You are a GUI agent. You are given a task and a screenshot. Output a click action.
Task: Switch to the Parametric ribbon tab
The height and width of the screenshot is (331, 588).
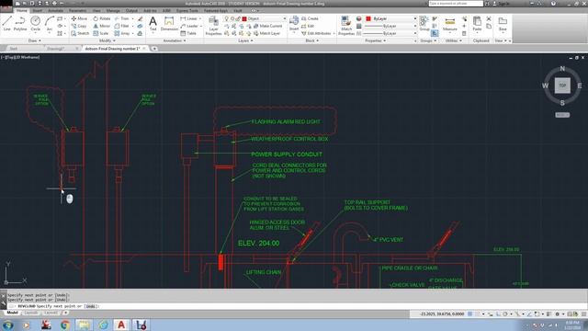(77, 10)
